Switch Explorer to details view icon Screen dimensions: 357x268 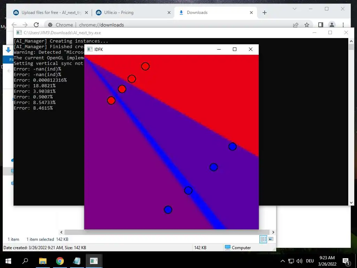263,239
